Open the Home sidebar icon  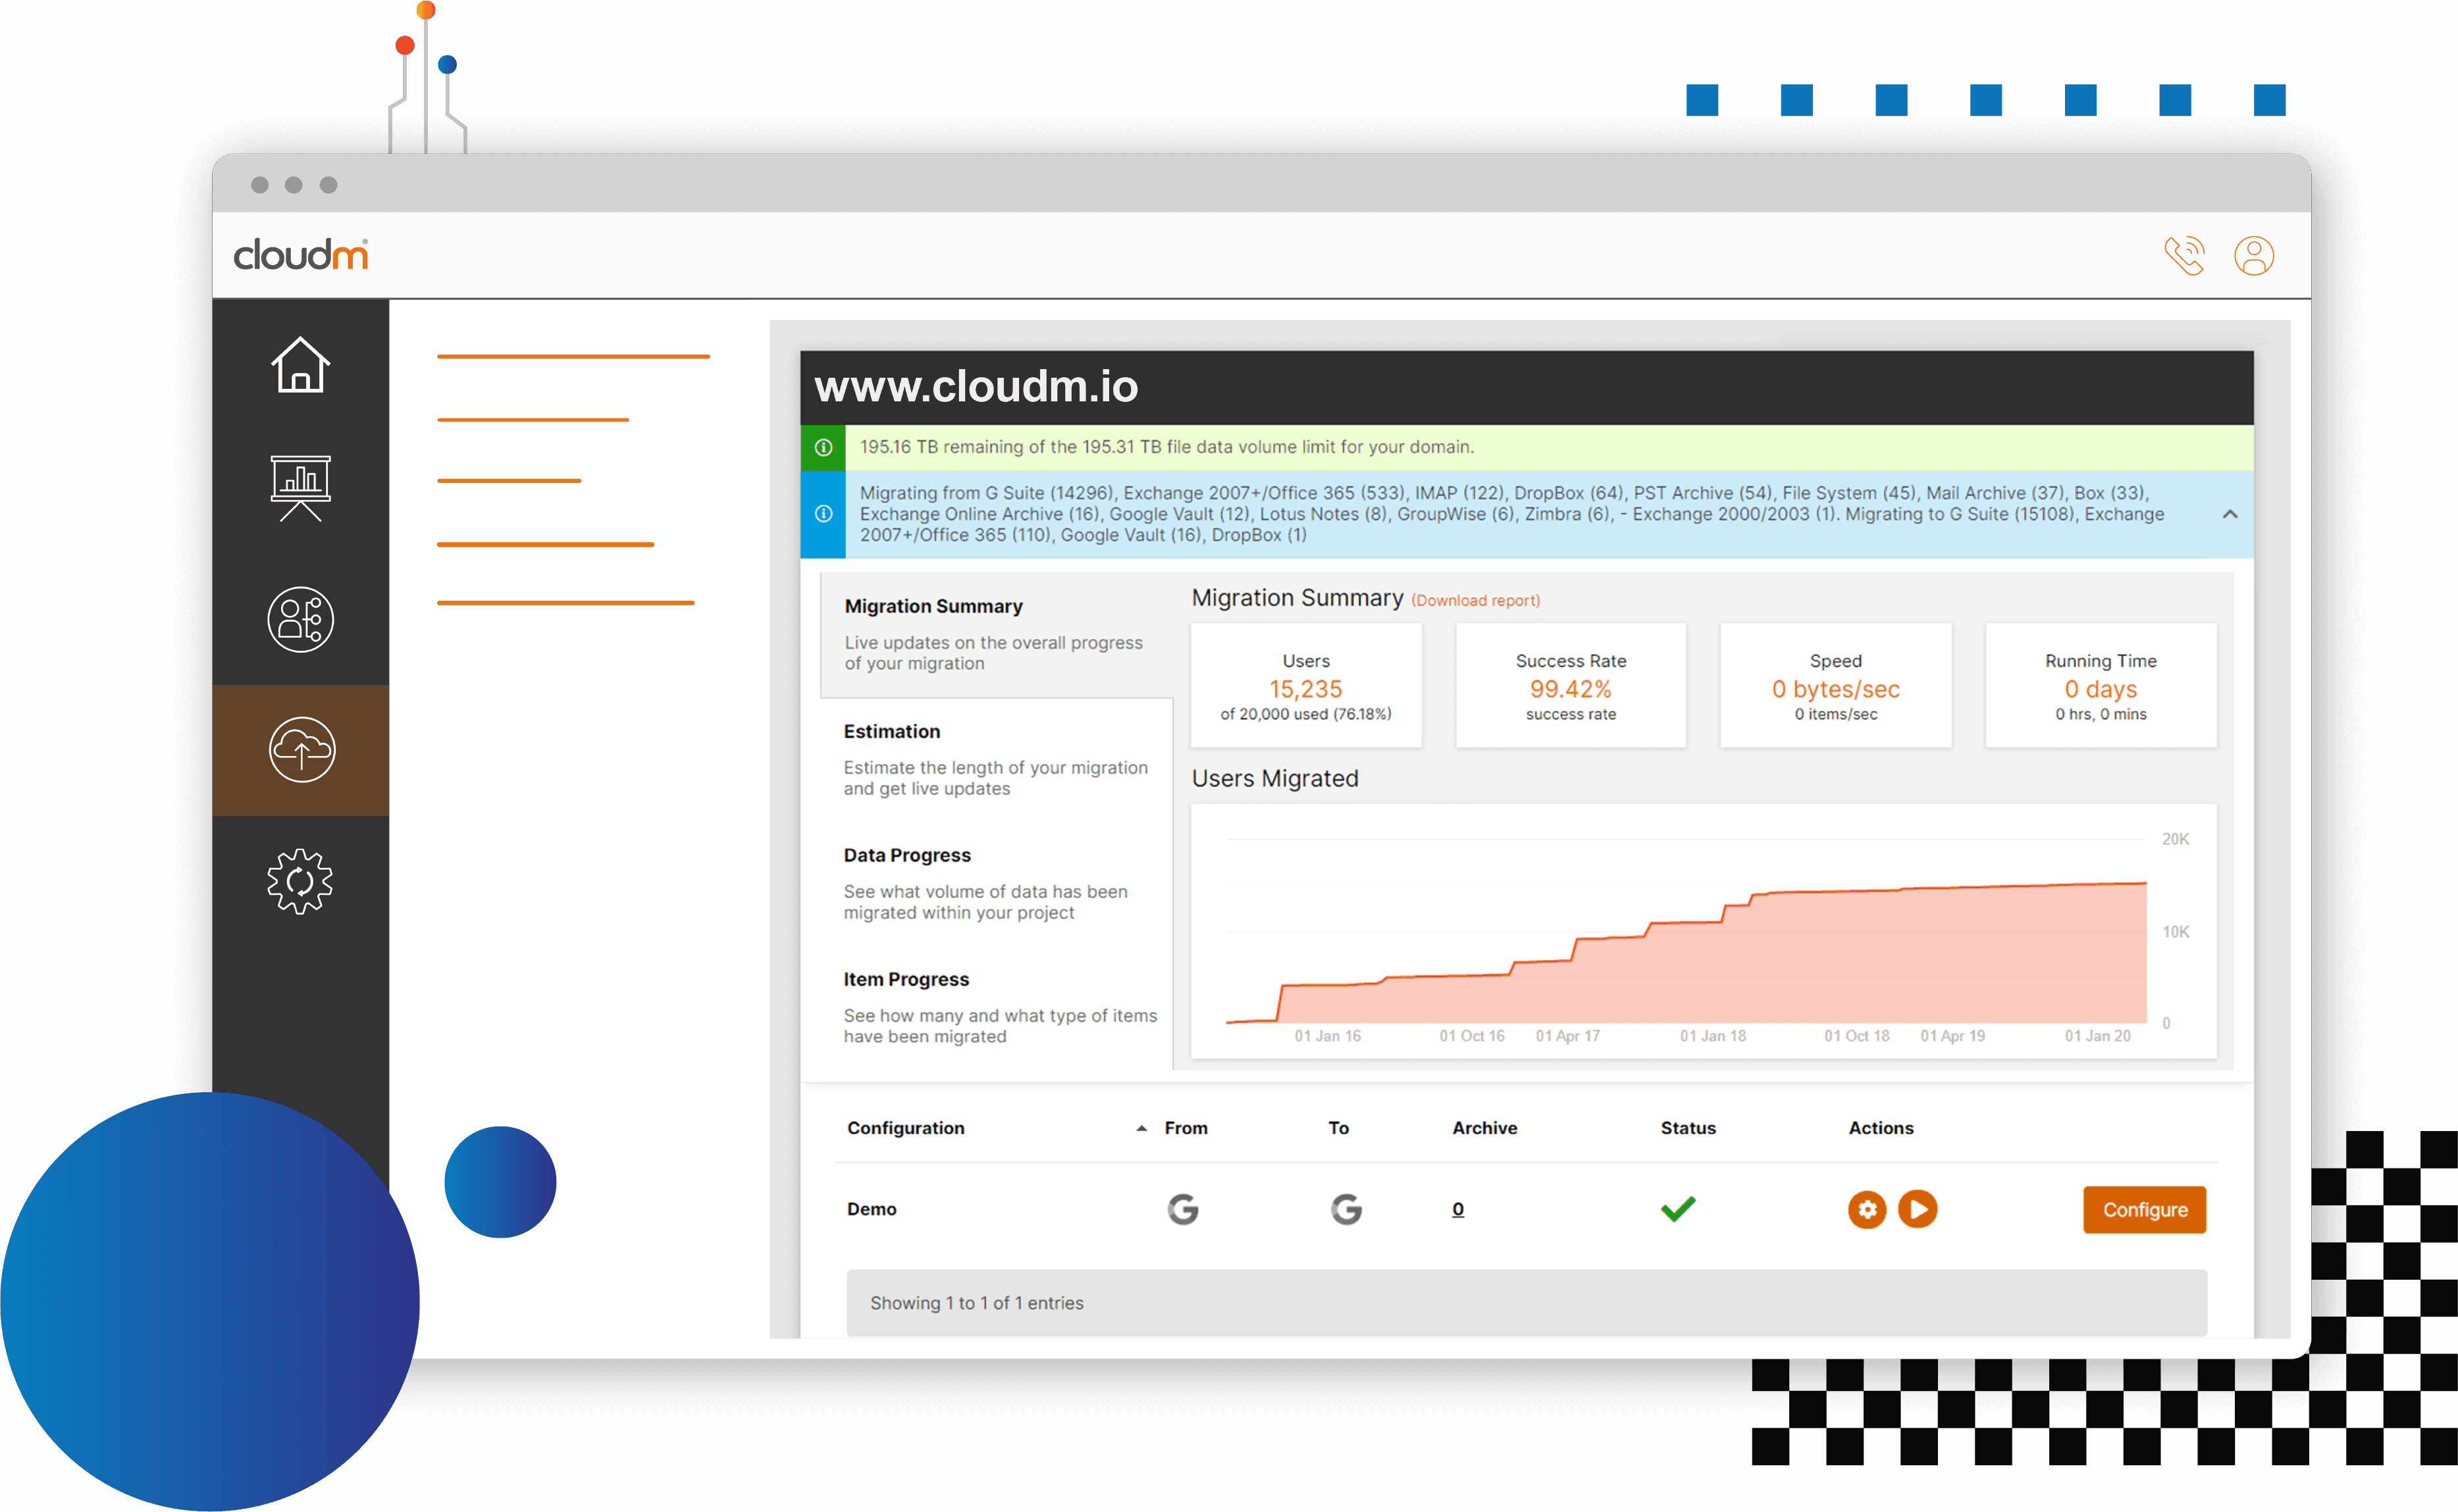click(300, 365)
